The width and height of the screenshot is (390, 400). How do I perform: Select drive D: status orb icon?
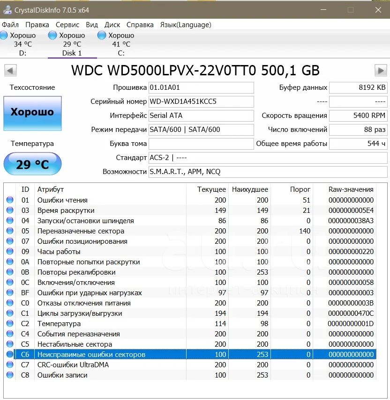[x=4, y=35]
